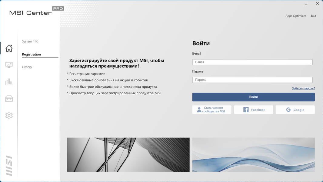This screenshot has height=182, width=323.
Task: Open the toolbox support icon
Action: pos(9,99)
